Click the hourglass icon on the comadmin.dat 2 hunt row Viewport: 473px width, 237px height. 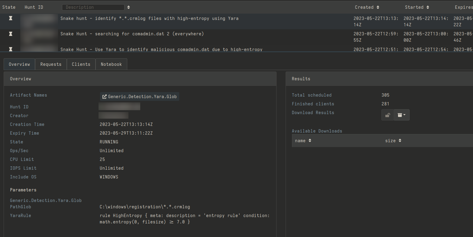click(x=11, y=34)
